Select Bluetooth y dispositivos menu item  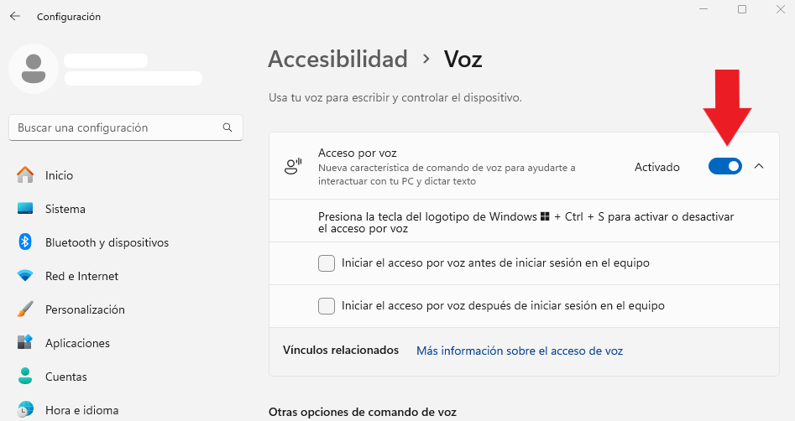pyautogui.click(x=93, y=242)
